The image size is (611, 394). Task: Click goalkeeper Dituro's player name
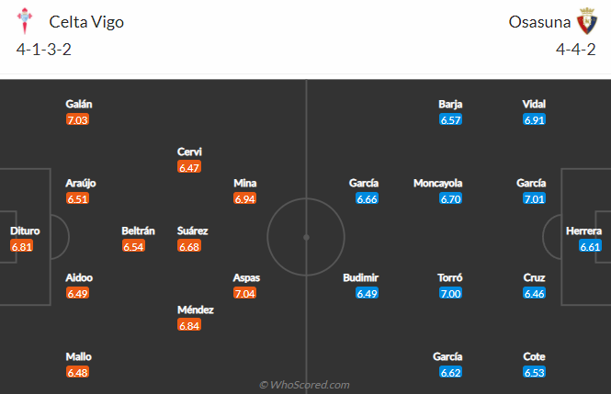coord(25,231)
